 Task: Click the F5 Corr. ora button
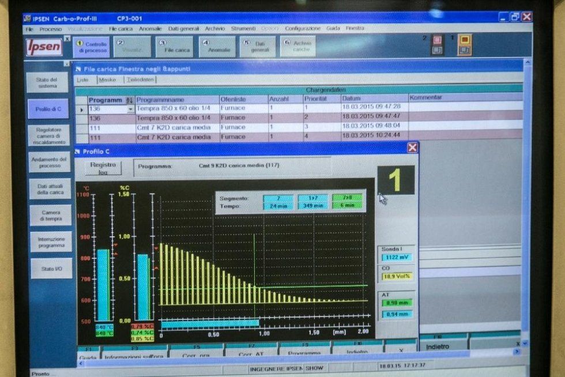pos(196,352)
